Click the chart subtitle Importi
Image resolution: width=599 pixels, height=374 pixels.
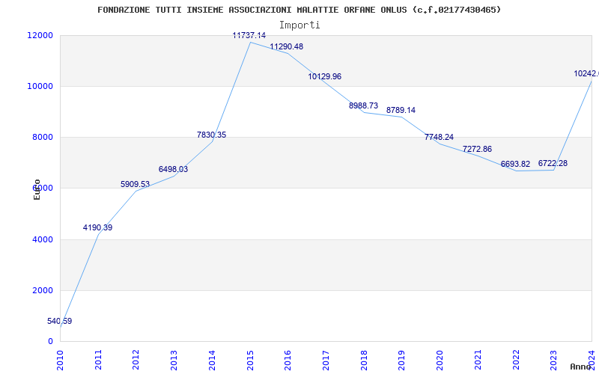(x=299, y=25)
